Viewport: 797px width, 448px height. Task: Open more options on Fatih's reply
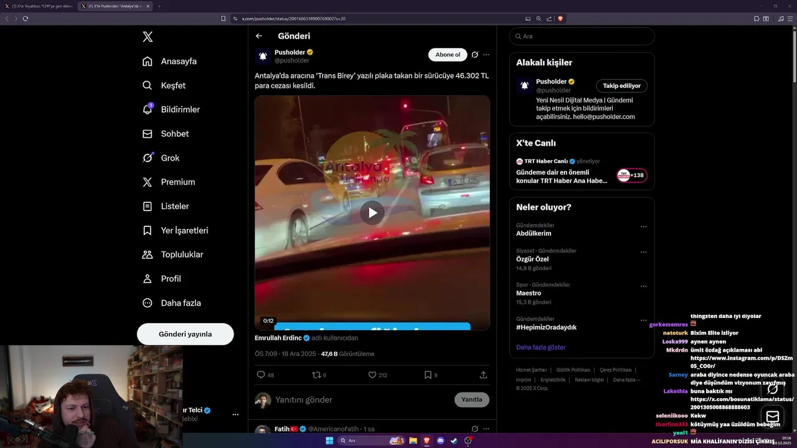tap(486, 429)
